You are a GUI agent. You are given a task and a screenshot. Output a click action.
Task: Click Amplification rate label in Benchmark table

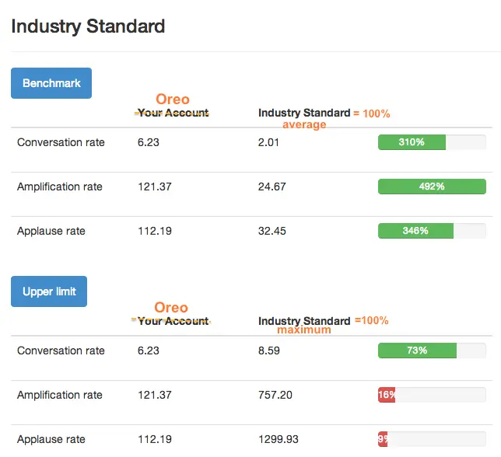click(60, 187)
